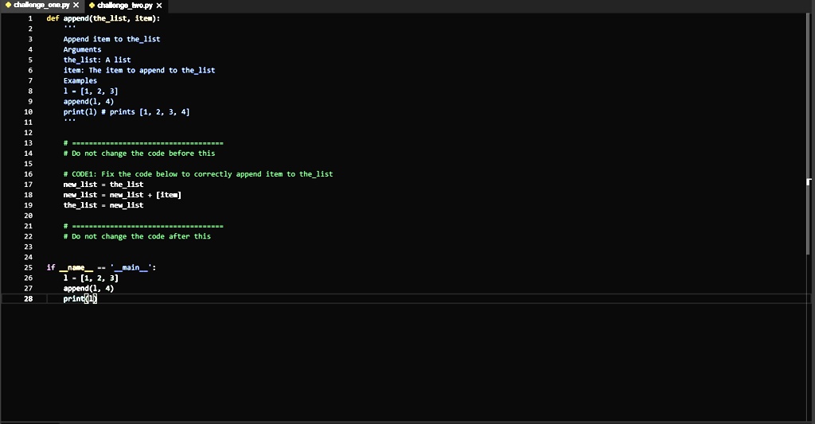The width and height of the screenshot is (815, 424).
Task: Click 'item: The item to append to the_list' line
Action: coord(138,70)
